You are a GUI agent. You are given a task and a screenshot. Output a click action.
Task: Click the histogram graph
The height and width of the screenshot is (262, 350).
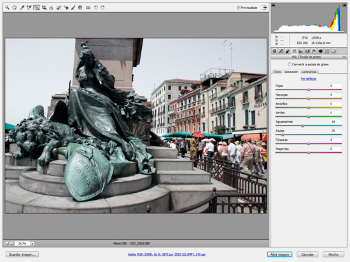pos(309,18)
